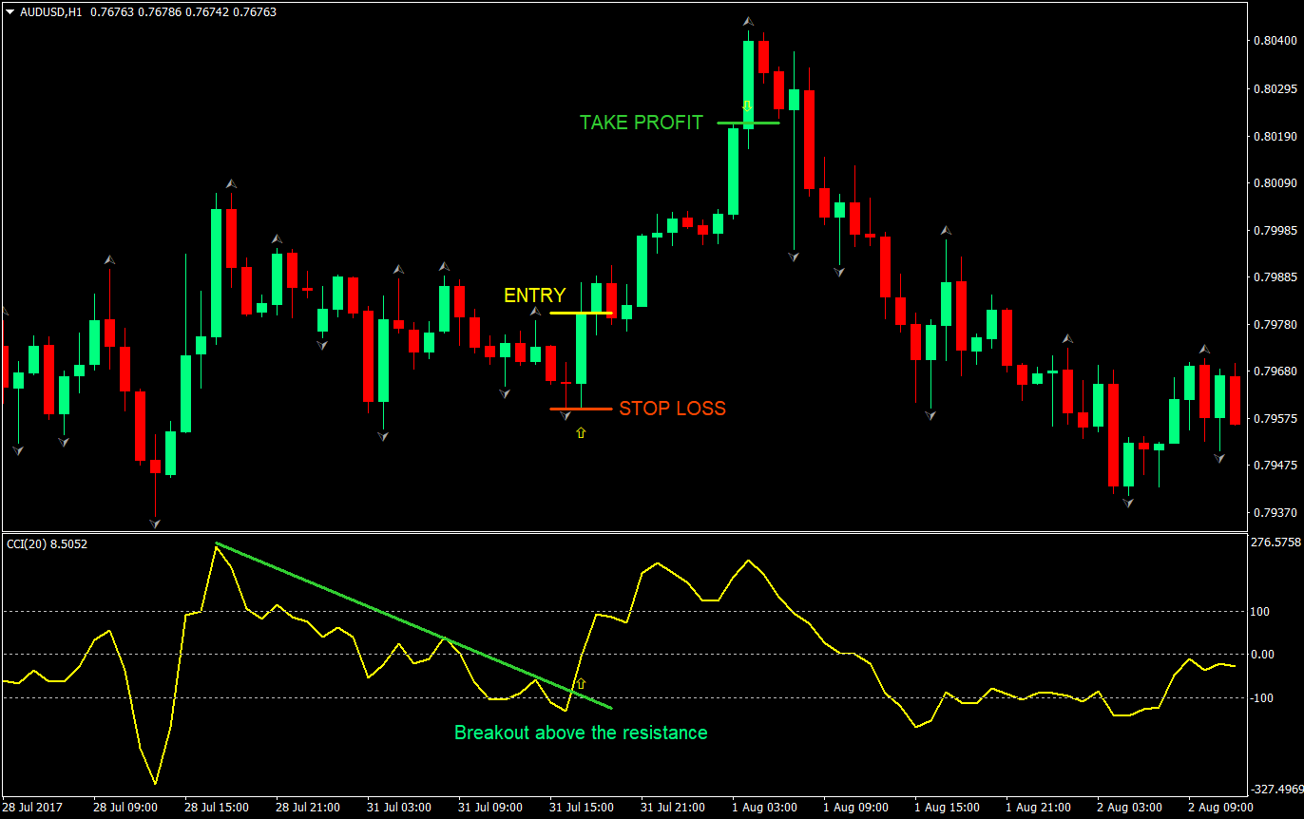Select the up arrow on the CCI breakout point

[581, 683]
